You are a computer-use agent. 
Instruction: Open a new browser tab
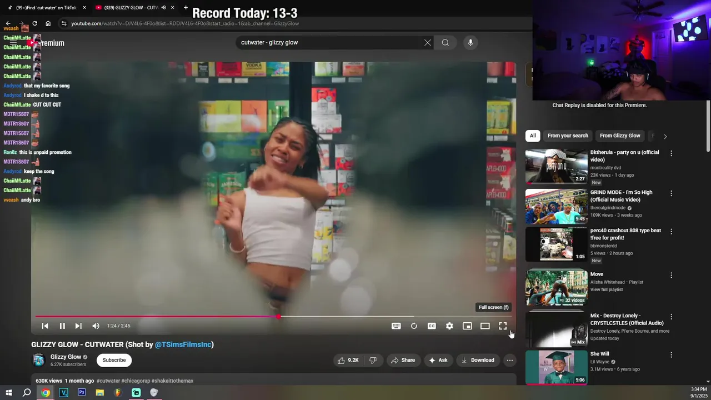tap(186, 8)
